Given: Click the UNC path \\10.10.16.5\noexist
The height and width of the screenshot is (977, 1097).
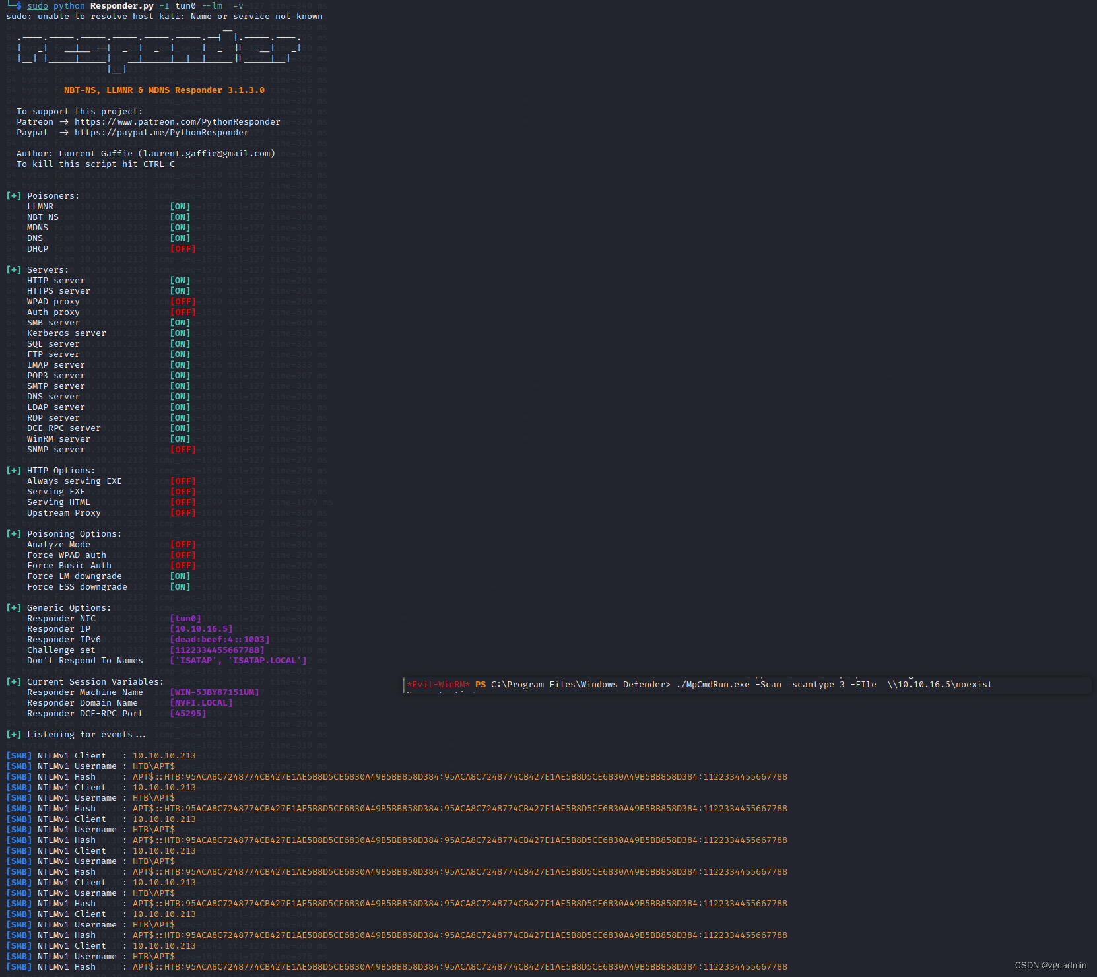Looking at the screenshot, I should tap(940, 685).
